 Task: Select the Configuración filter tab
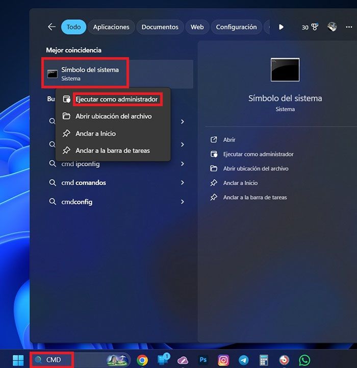tap(236, 27)
